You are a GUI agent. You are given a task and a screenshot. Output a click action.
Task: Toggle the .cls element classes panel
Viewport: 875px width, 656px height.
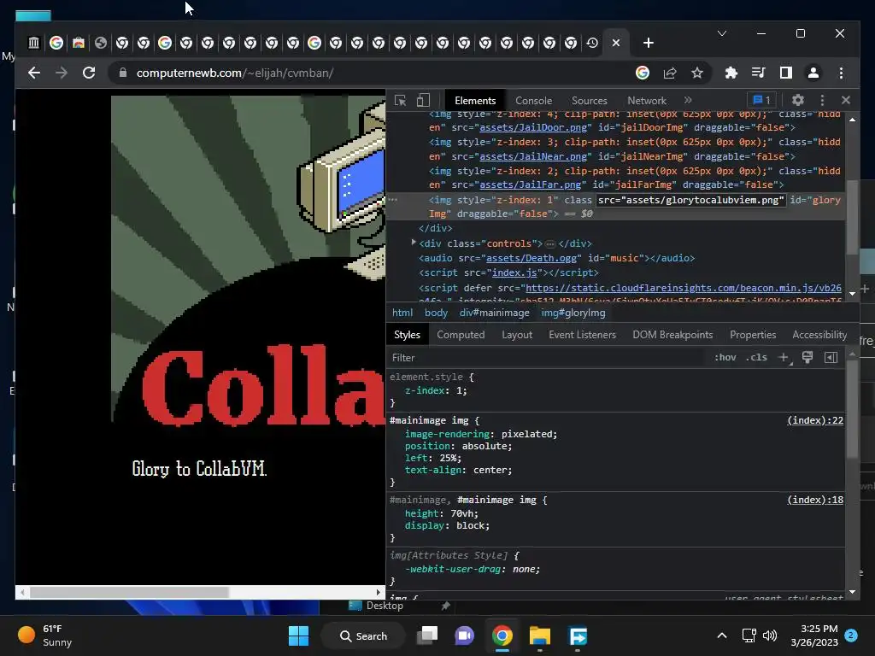click(756, 358)
